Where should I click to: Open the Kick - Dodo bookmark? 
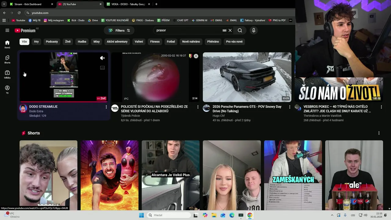[x=76, y=20]
